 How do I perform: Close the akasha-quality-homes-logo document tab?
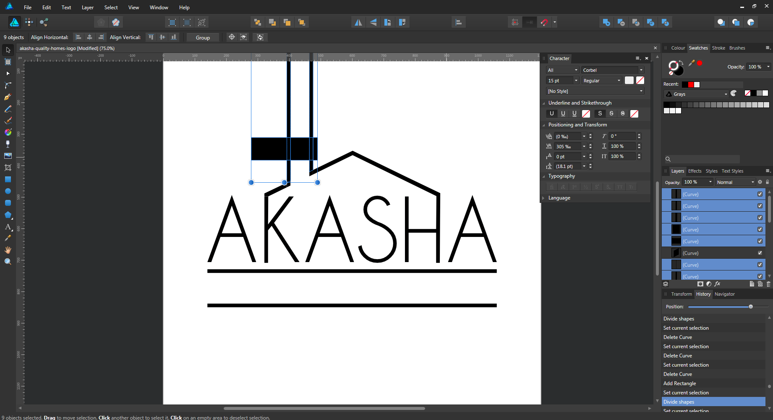655,48
